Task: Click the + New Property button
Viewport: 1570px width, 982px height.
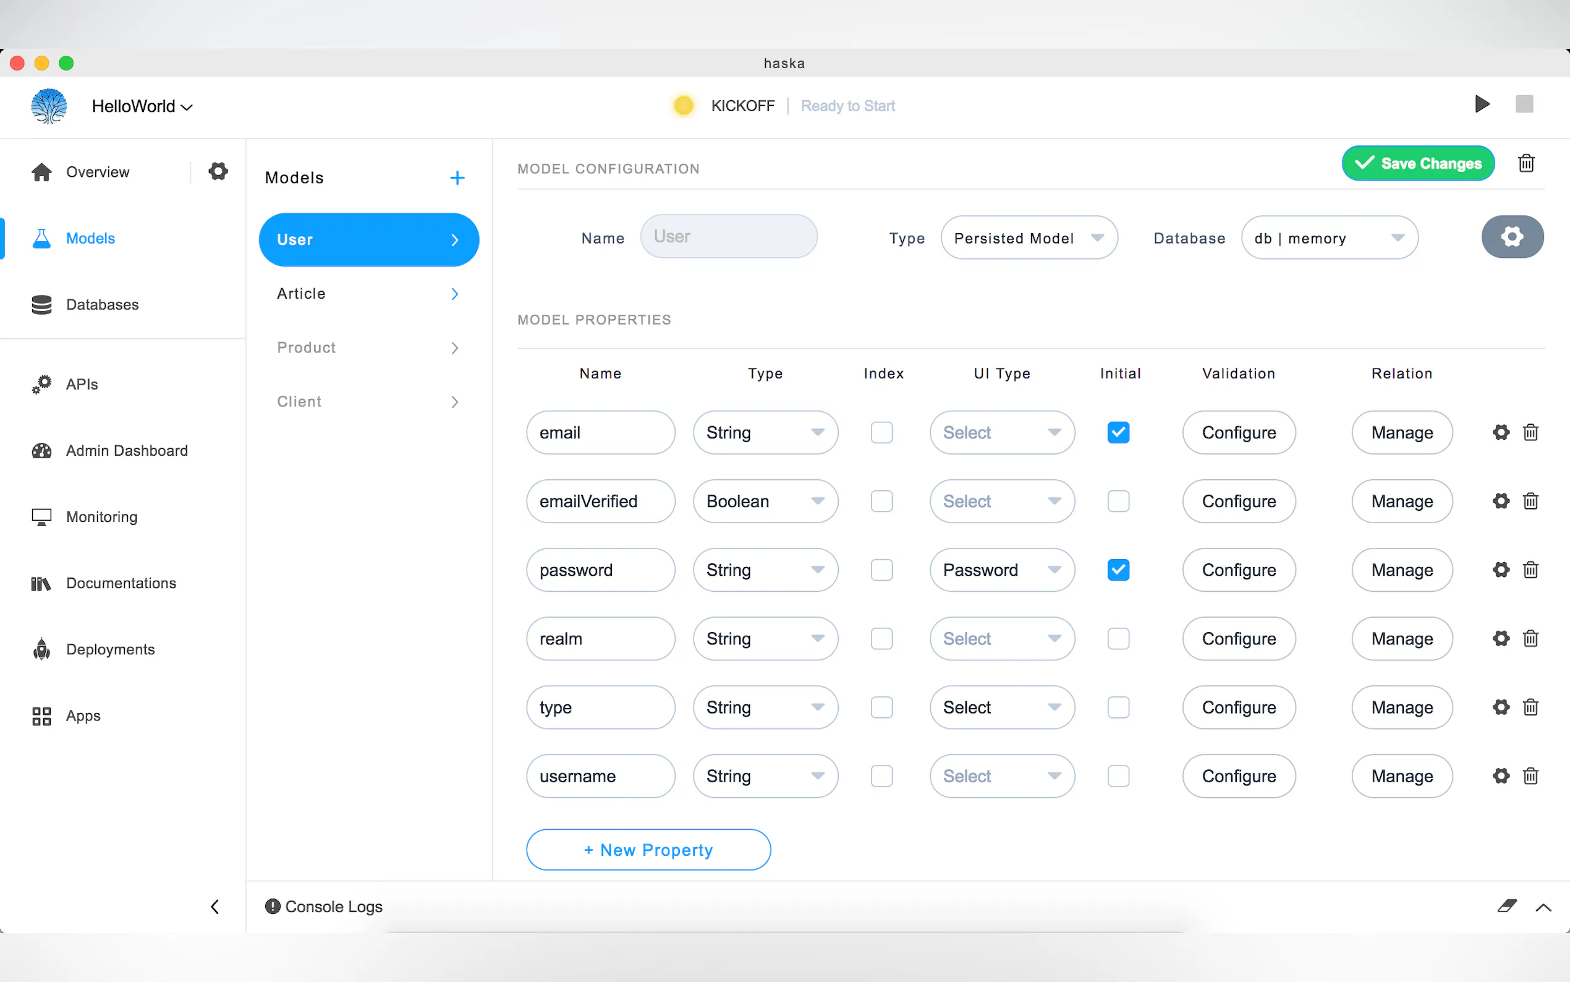Action: (648, 850)
